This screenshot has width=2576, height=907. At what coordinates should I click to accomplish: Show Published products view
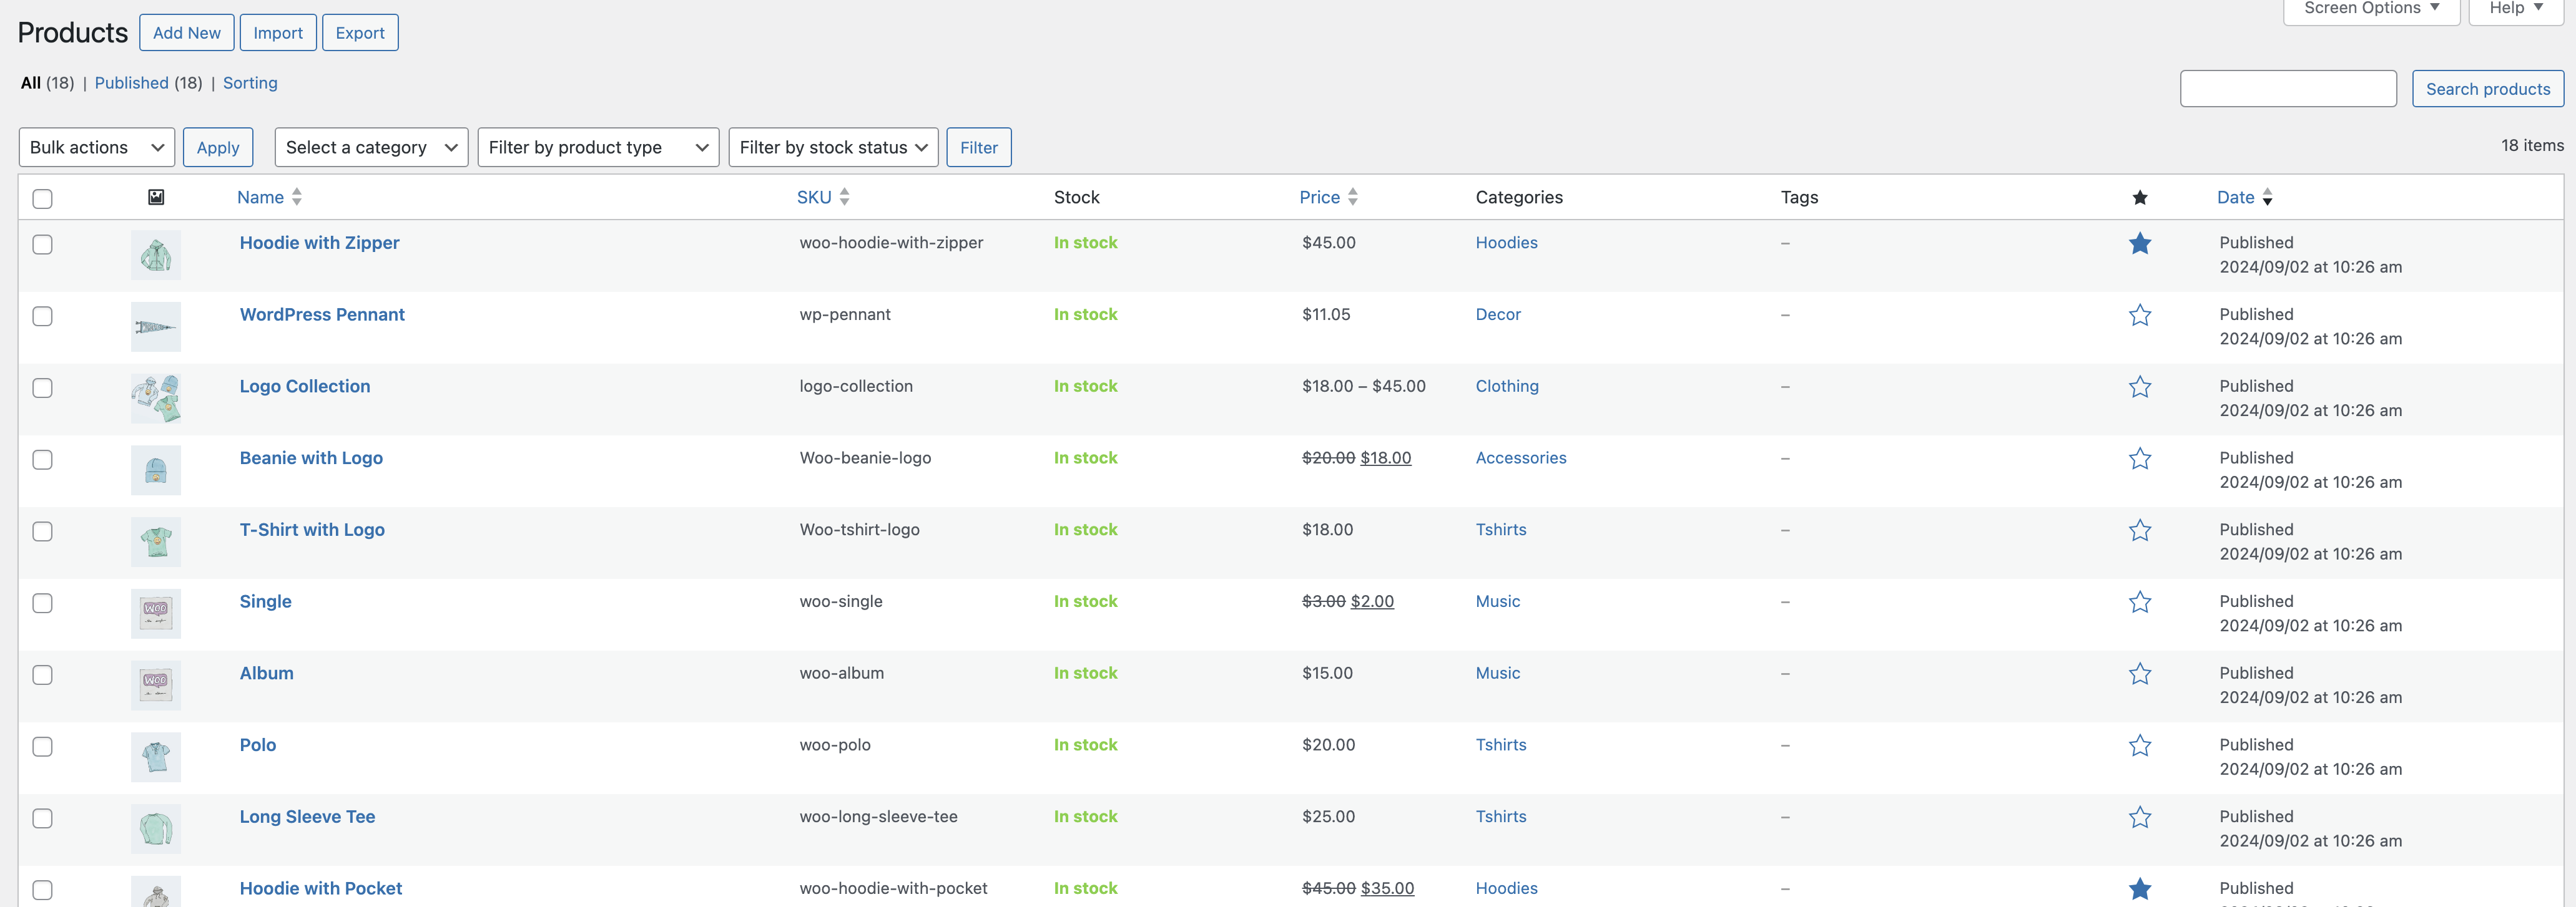pyautogui.click(x=131, y=83)
